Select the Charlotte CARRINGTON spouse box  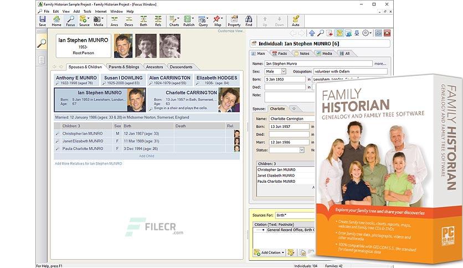pos(194,100)
